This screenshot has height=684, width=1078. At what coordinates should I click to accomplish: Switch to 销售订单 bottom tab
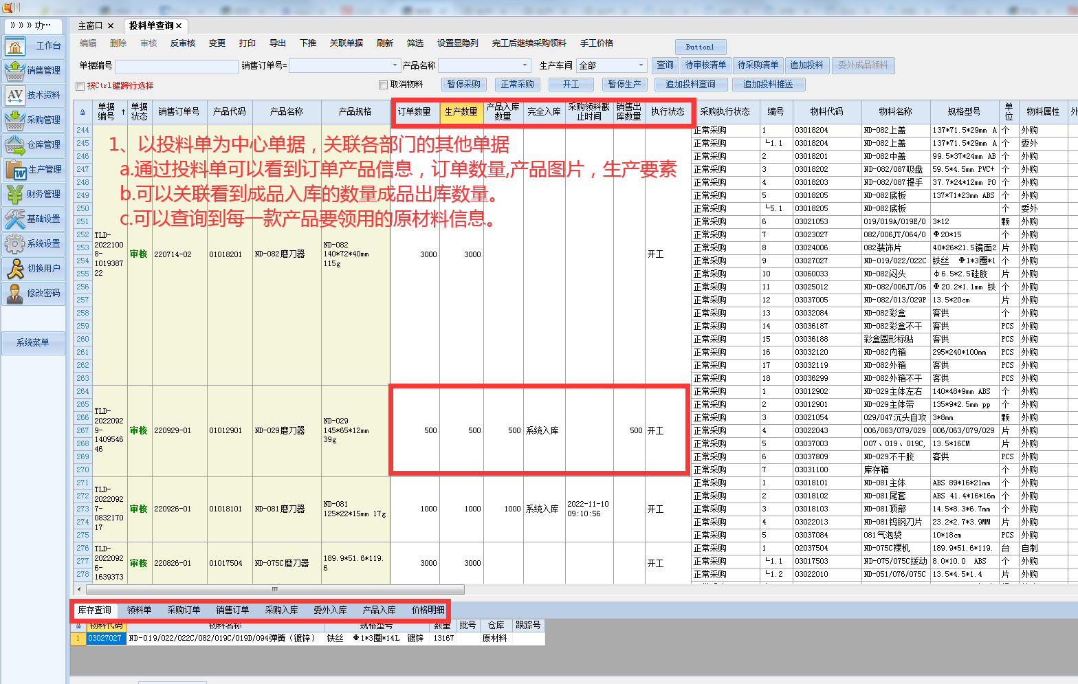click(232, 610)
